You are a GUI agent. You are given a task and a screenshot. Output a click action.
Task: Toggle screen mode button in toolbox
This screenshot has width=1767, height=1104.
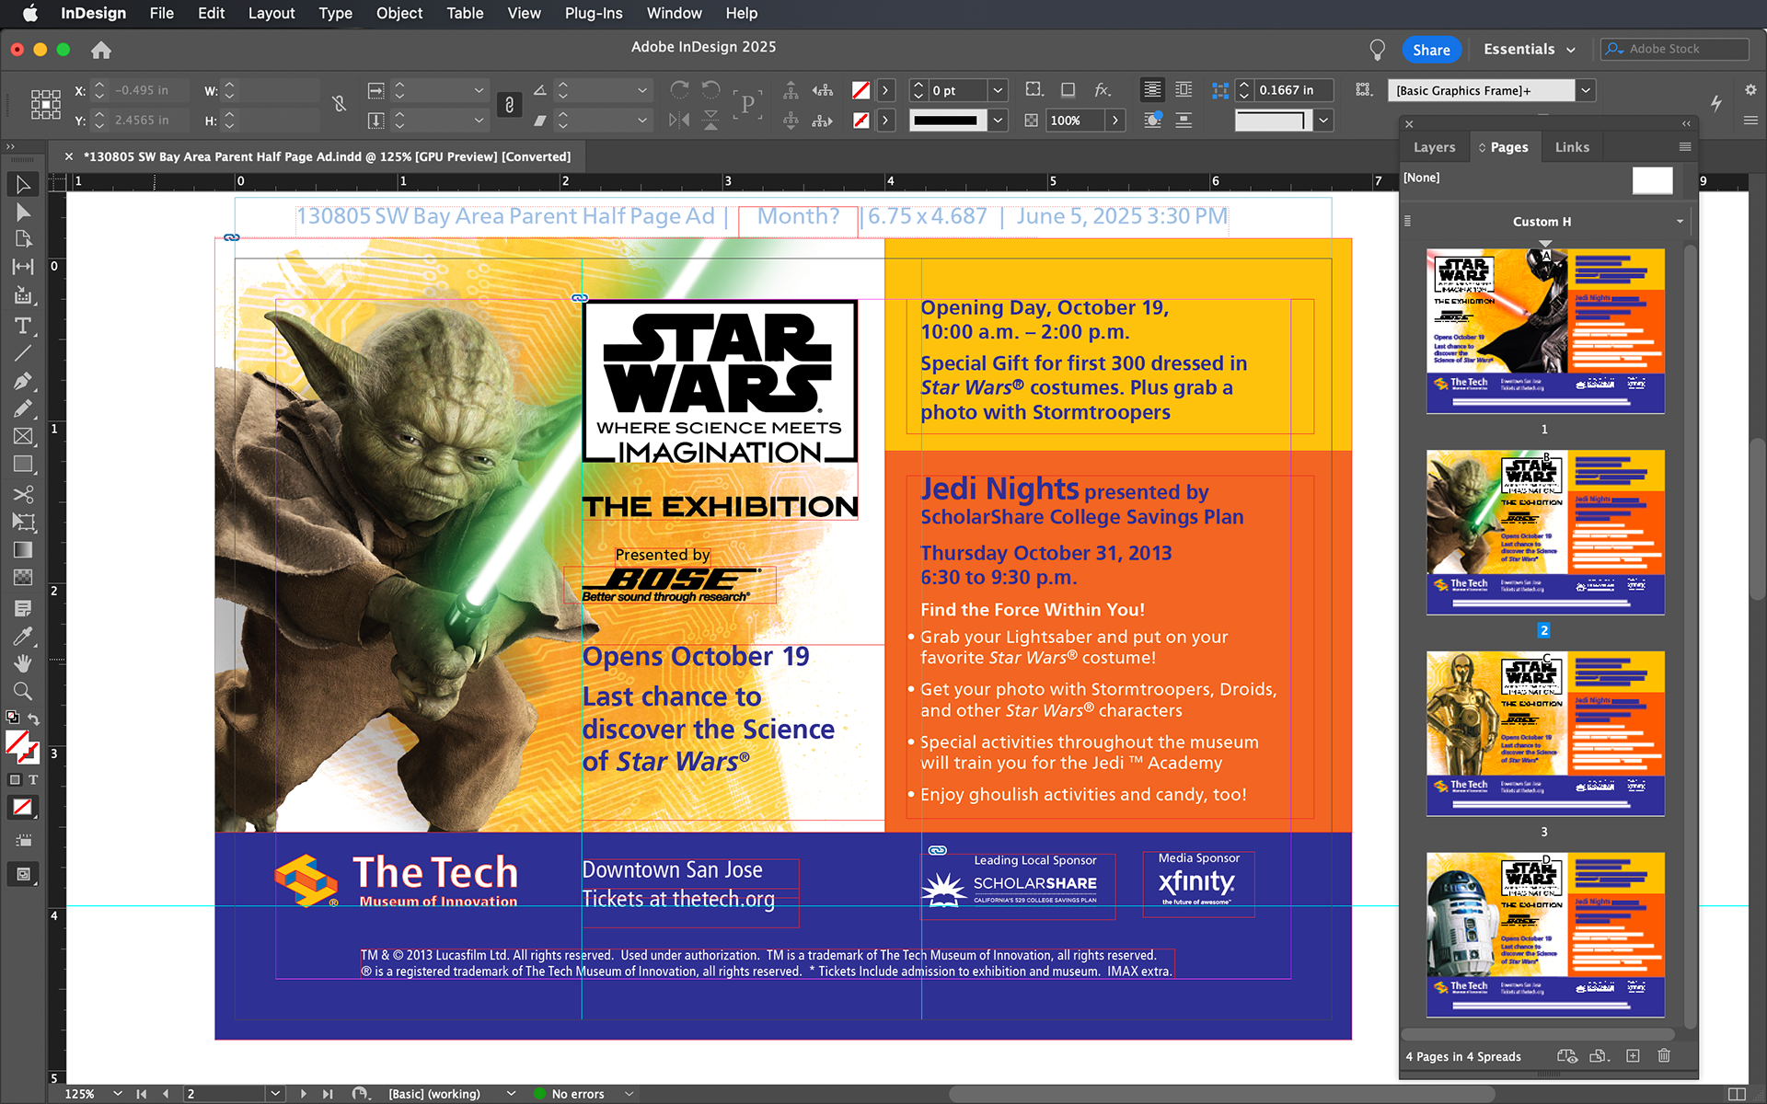(x=23, y=874)
